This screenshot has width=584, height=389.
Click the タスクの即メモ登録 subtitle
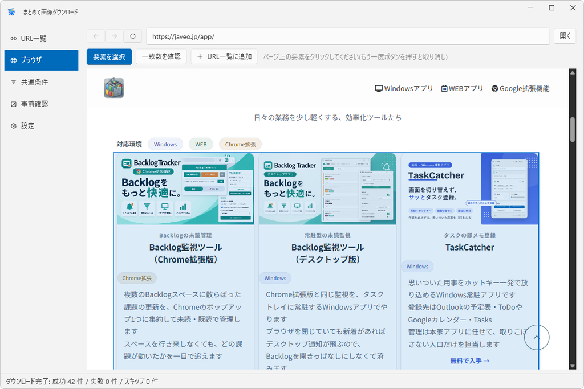[470, 235]
